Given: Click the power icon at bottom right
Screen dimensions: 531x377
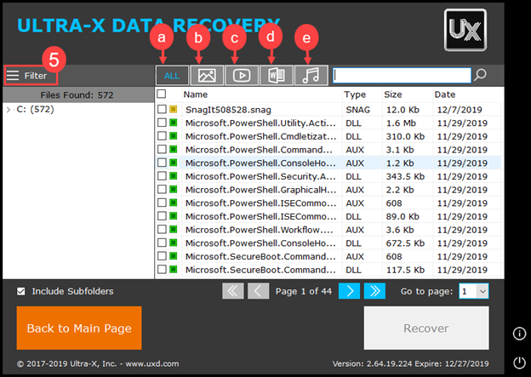Looking at the screenshot, I should (x=519, y=362).
